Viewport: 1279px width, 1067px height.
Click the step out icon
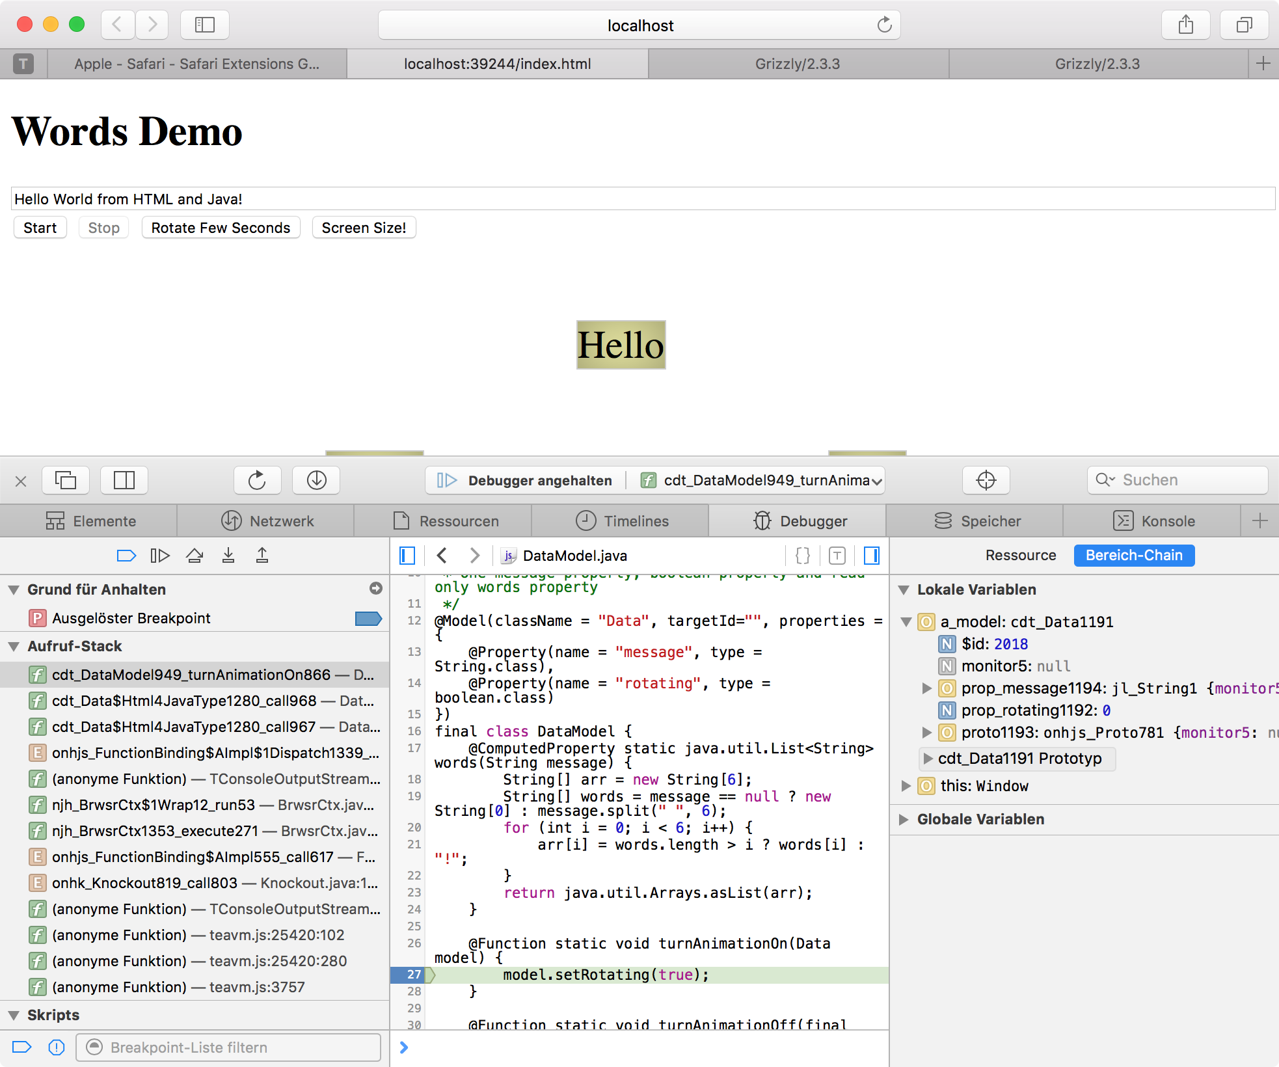[262, 556]
